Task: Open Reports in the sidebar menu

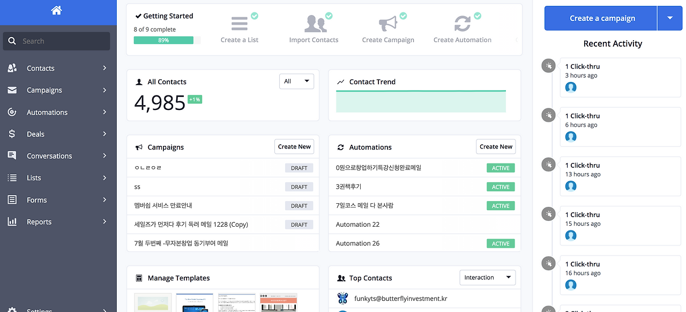Action: 39,221
